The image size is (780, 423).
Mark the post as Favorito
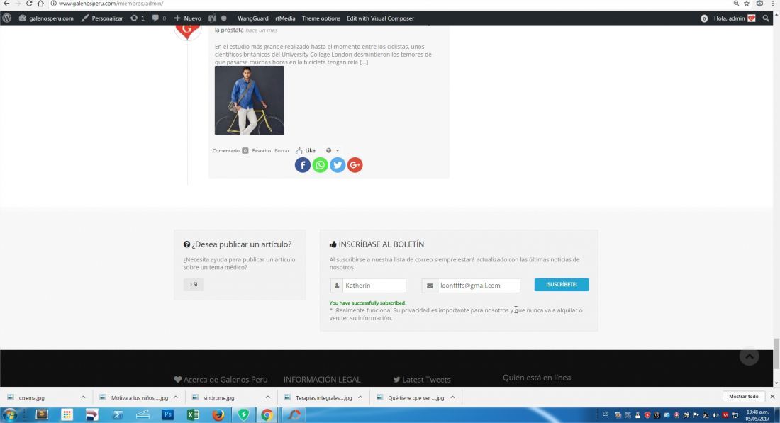click(x=261, y=151)
